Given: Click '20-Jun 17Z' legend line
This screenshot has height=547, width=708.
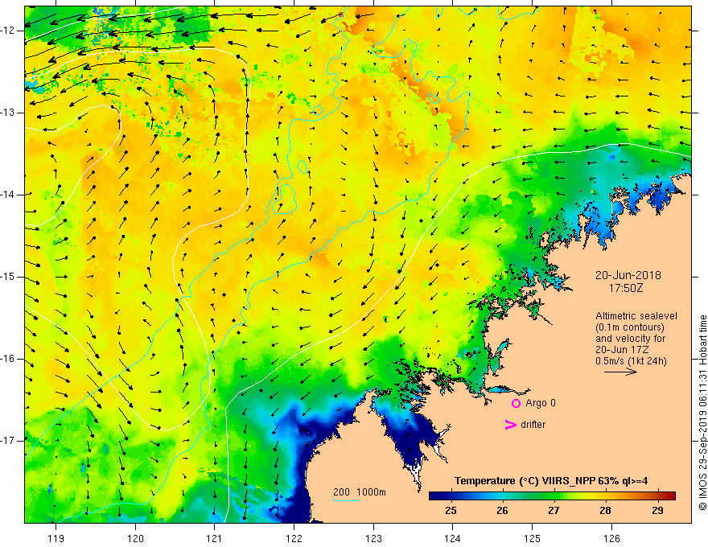Looking at the screenshot, I should (x=623, y=350).
